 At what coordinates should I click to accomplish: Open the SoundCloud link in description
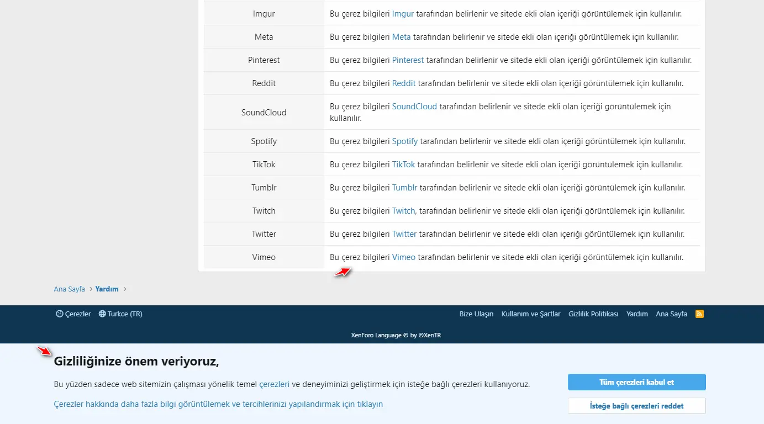[x=414, y=107]
